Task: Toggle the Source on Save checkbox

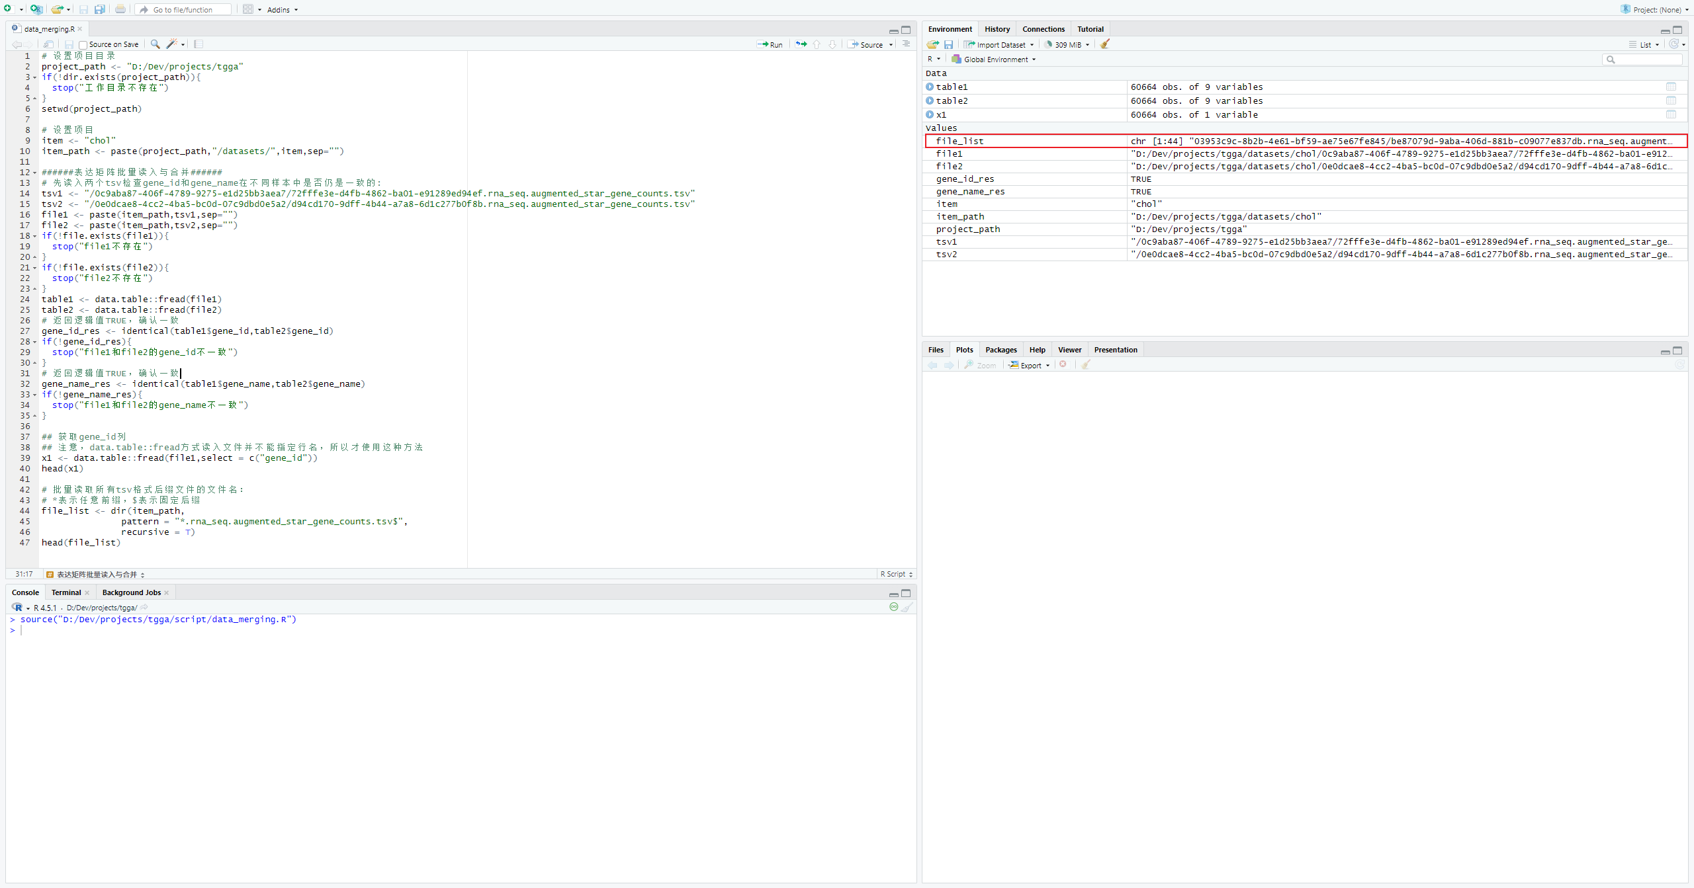Action: (x=83, y=45)
